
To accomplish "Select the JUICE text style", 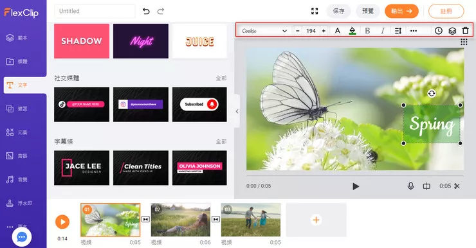I will 199,41.
